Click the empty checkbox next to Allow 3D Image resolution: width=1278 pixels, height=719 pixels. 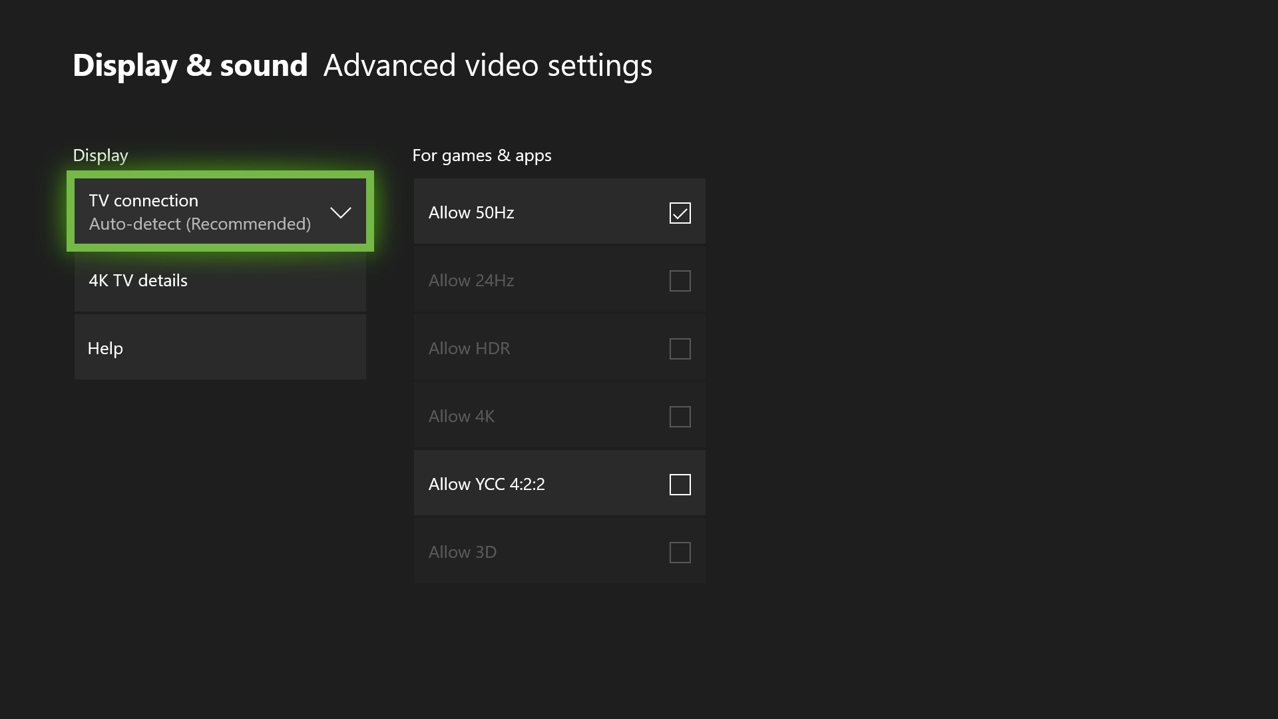[680, 552]
